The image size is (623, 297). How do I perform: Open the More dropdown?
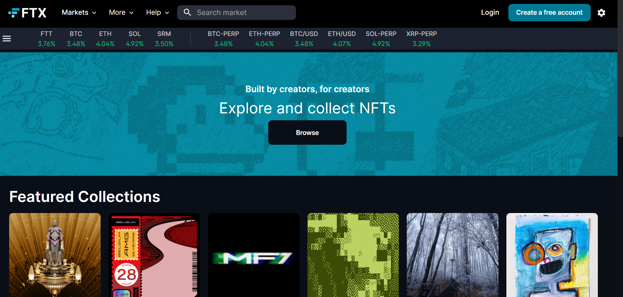tap(121, 12)
